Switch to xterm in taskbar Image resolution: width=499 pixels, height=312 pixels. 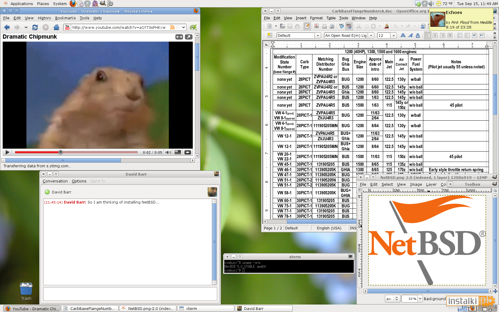206,309
